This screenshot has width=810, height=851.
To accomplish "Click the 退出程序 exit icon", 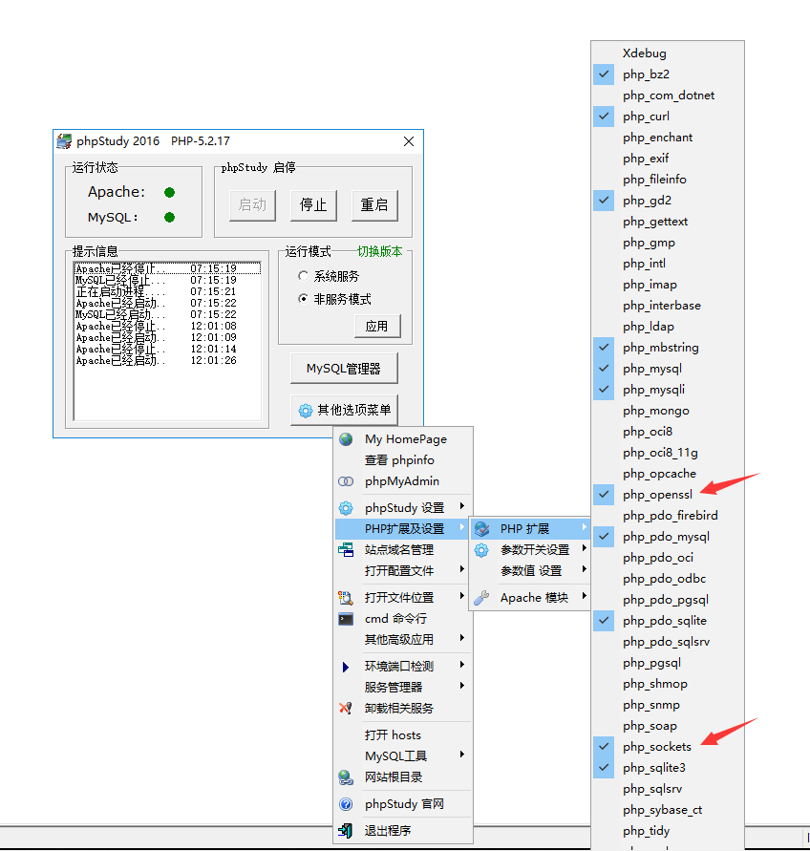I will coord(346,831).
